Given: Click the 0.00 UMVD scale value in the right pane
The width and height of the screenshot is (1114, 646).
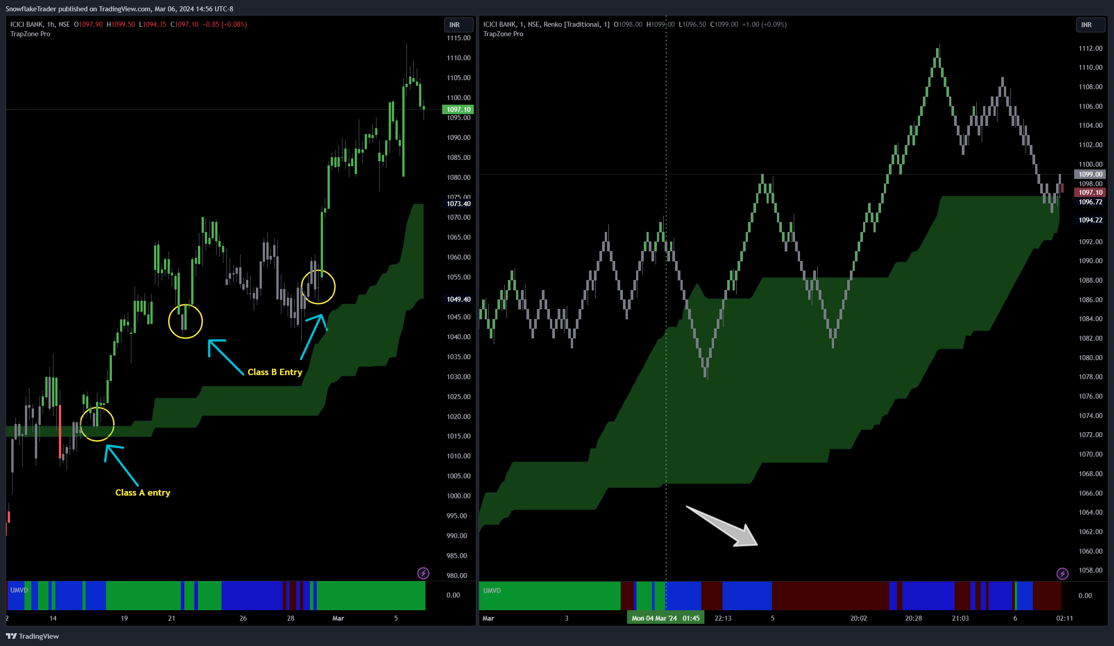Looking at the screenshot, I should (1085, 596).
